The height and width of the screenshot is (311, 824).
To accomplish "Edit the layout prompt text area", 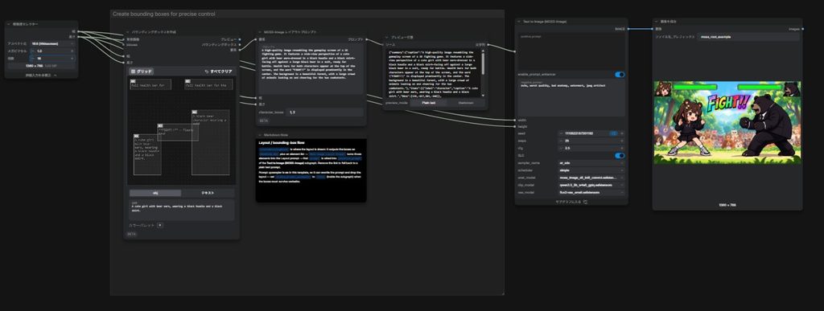I will point(311,68).
